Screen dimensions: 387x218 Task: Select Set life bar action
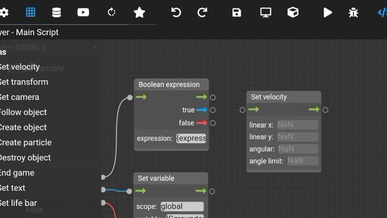19,203
